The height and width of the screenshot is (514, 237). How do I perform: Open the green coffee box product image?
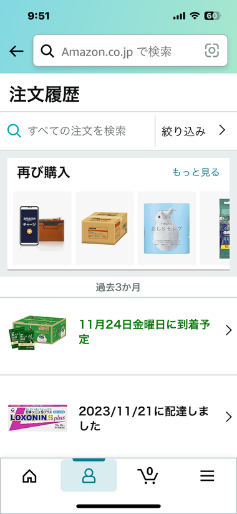(x=37, y=332)
